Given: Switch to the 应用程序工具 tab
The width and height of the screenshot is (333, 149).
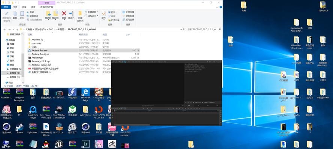Looking at the screenshot, I should [47, 7].
